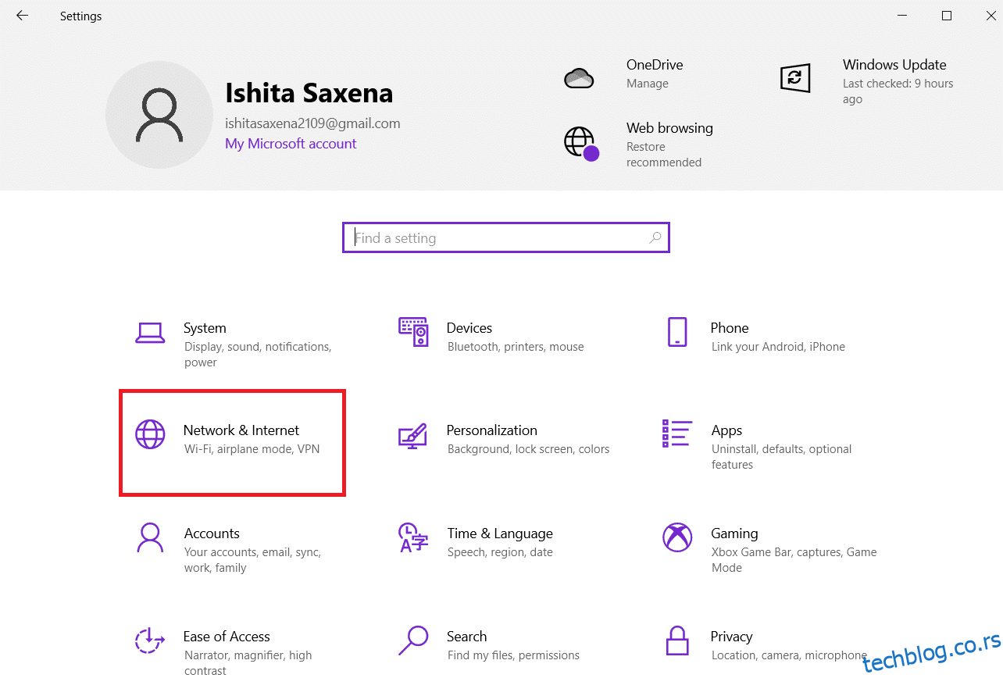The height and width of the screenshot is (678, 1003).
Task: Click the Apps list icon
Action: click(x=676, y=433)
